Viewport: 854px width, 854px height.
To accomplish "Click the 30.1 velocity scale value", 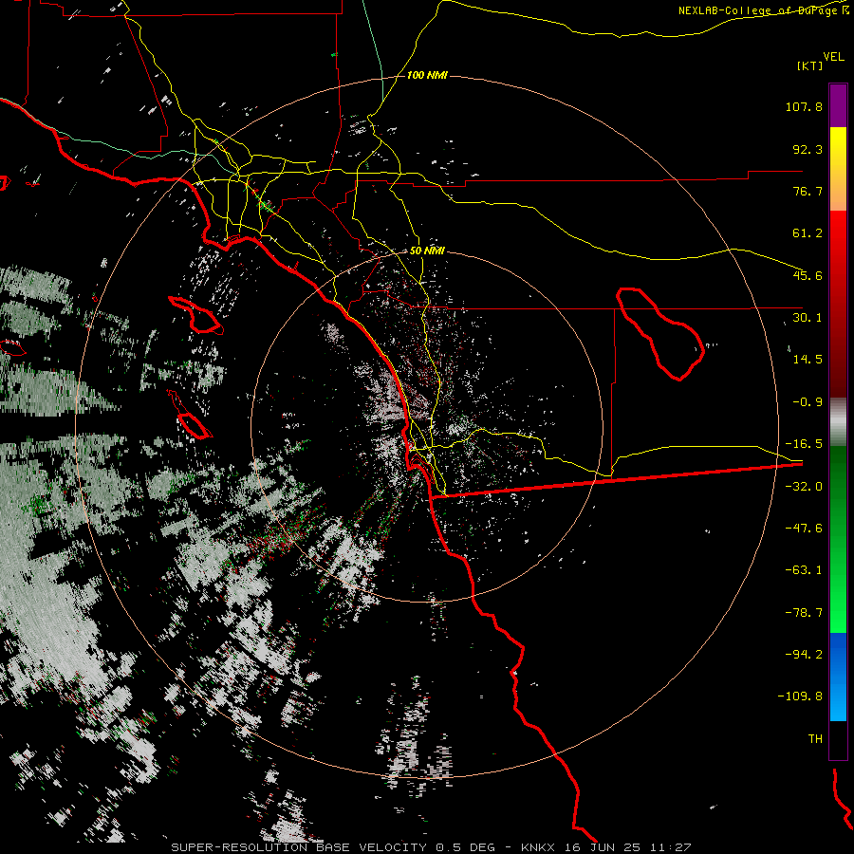I will tap(808, 318).
